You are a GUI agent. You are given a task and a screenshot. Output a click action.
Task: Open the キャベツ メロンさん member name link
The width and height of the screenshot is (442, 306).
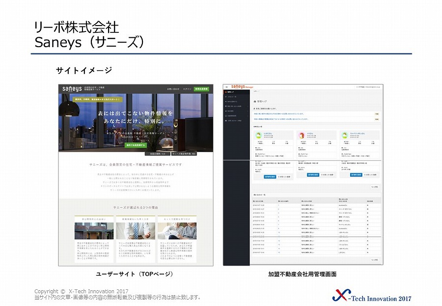[357, 134]
